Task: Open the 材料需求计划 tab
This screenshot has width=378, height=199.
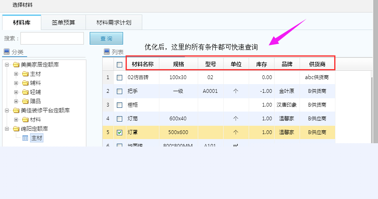Action: click(113, 22)
